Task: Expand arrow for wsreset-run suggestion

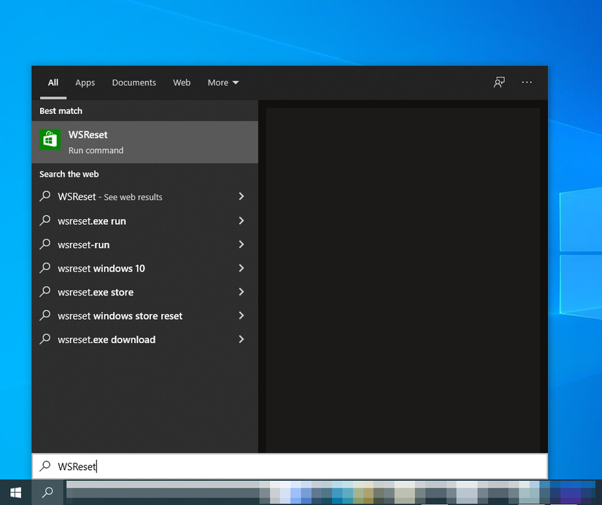Action: (241, 244)
